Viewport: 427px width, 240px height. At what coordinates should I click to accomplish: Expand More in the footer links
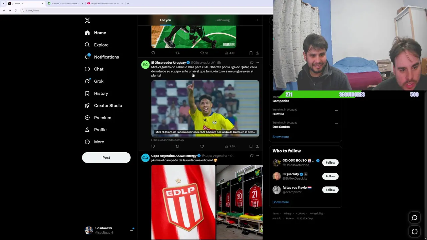point(290,219)
